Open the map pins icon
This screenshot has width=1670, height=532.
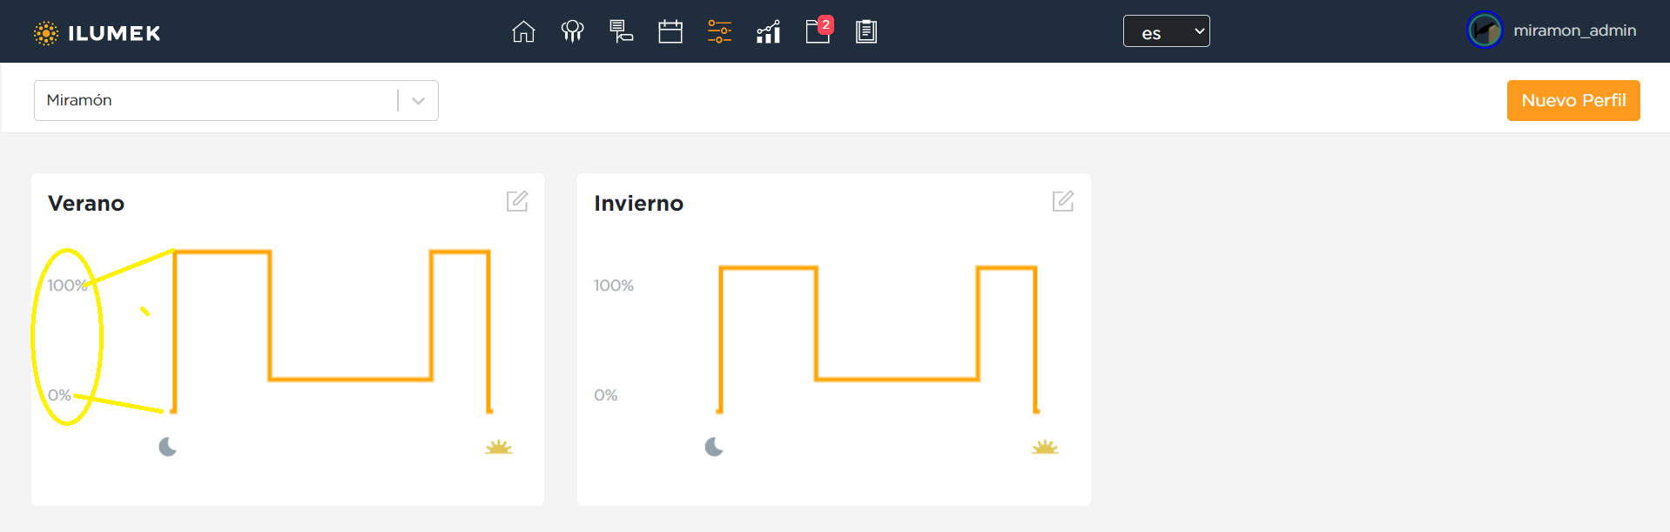[572, 32]
